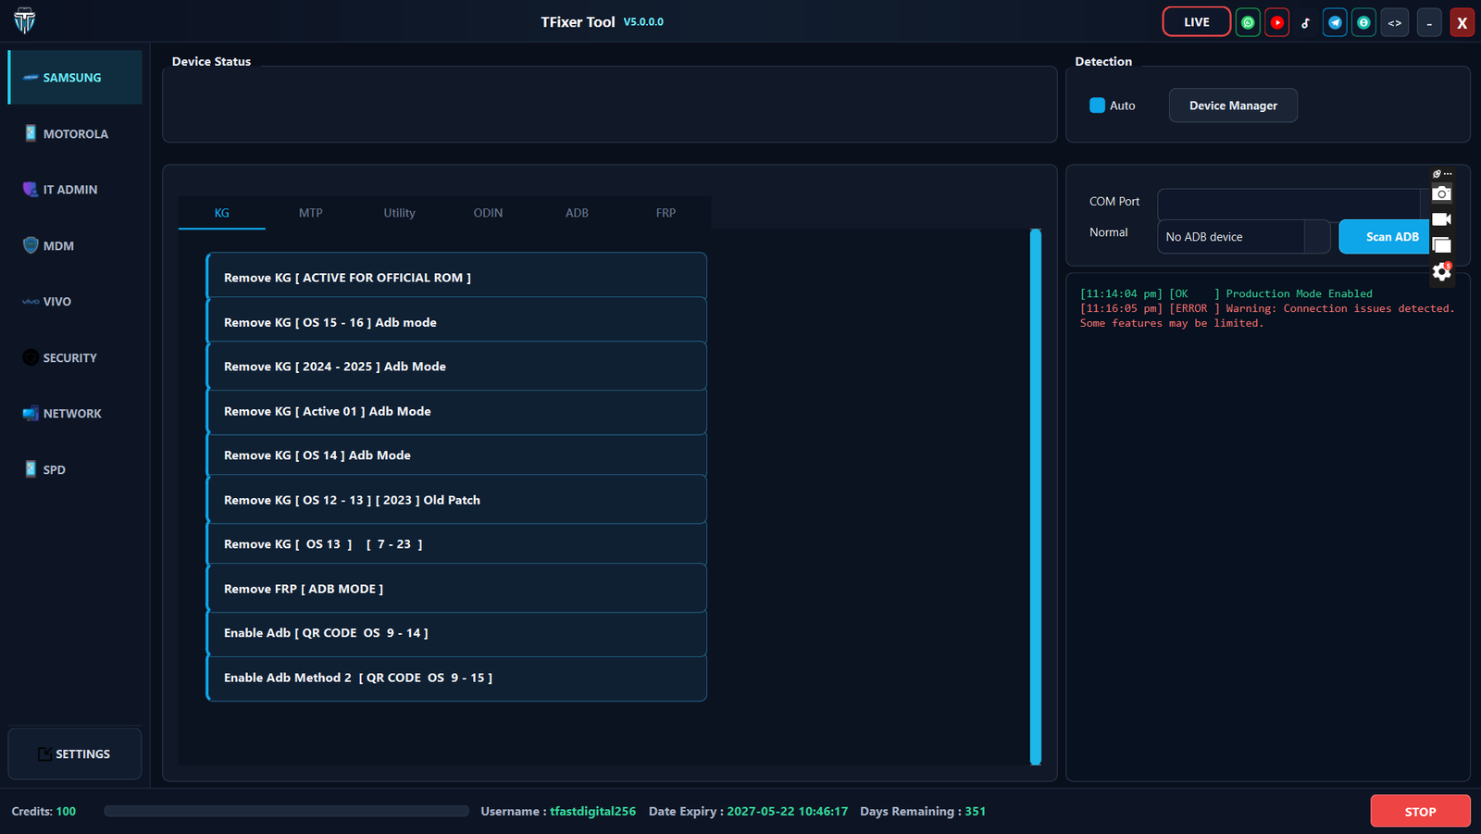
Task: Run Remove KG OS 14 Adb Mode
Action: point(456,455)
